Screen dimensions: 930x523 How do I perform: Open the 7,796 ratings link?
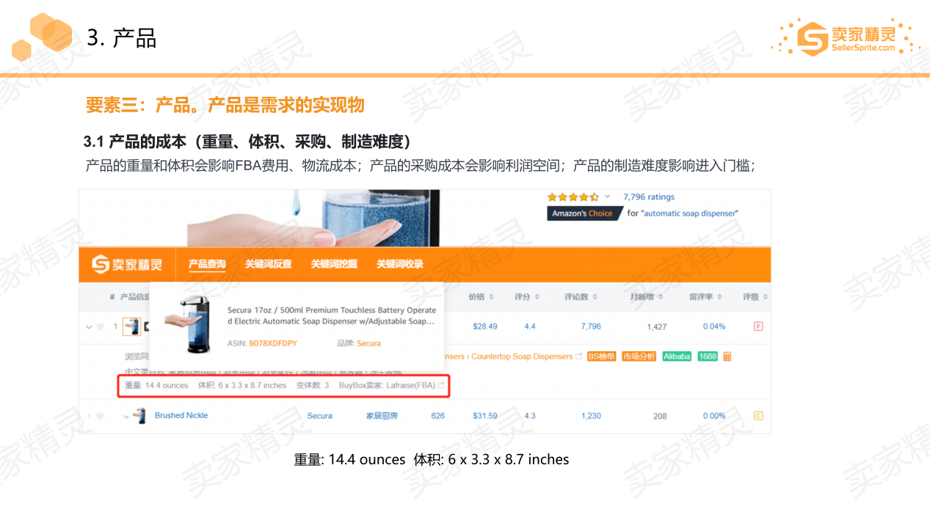(x=650, y=197)
